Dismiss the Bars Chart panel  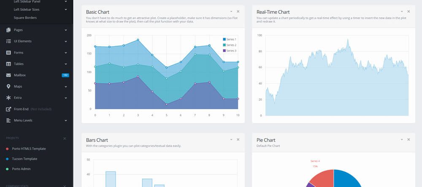point(238,139)
